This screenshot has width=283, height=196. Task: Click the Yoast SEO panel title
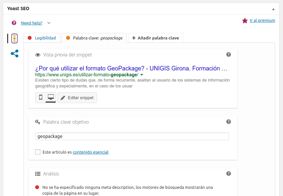pyautogui.click(x=18, y=8)
